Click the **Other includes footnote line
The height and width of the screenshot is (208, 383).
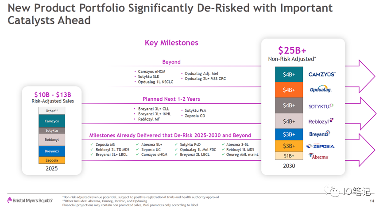coord(105,201)
